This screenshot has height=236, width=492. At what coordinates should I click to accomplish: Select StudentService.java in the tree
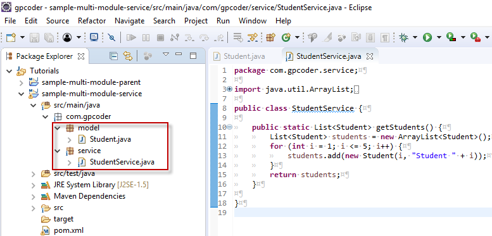[x=122, y=162]
